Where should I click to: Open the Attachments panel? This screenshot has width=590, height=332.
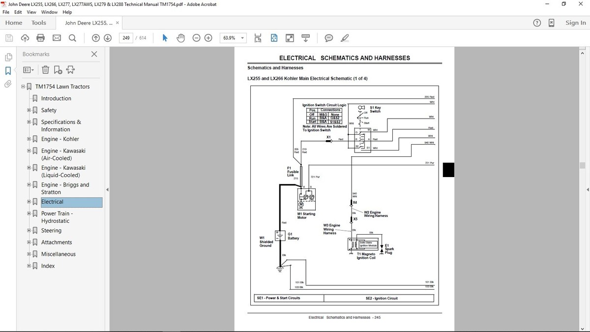(8, 84)
